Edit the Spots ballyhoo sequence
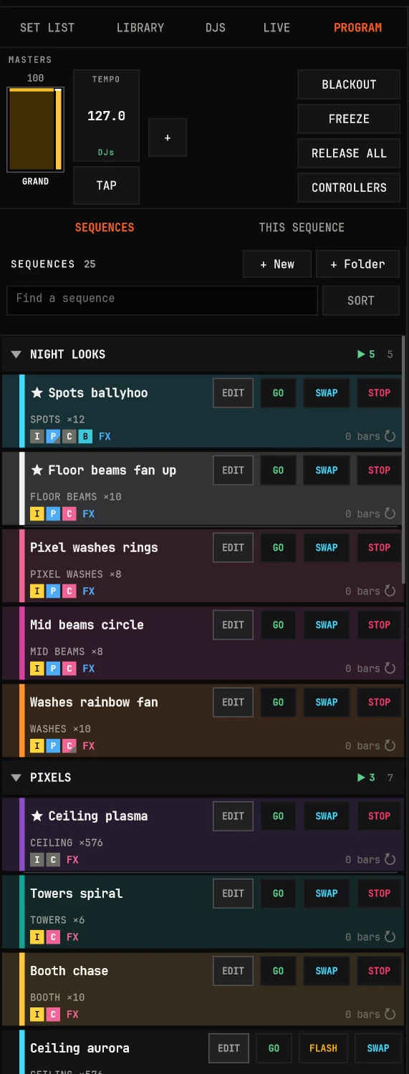Screen dimensions: 409x1074 [233, 393]
